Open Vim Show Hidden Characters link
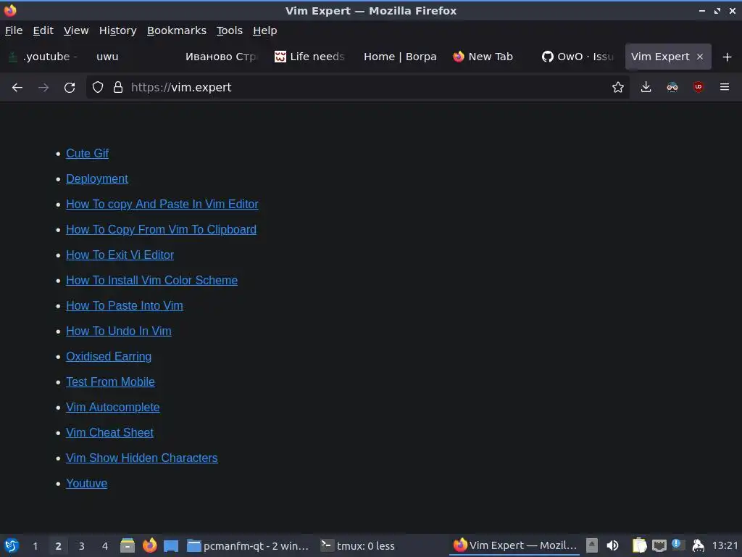 coord(142,458)
